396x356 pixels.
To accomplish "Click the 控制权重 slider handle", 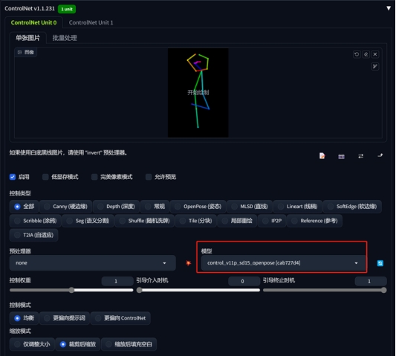I will coord(71,290).
